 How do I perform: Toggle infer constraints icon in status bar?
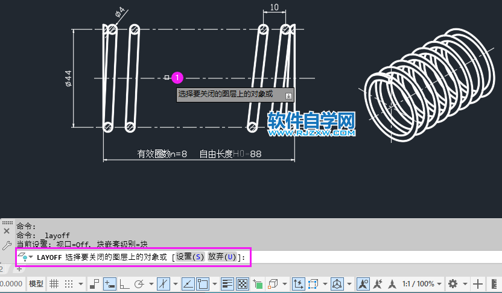(x=95, y=284)
